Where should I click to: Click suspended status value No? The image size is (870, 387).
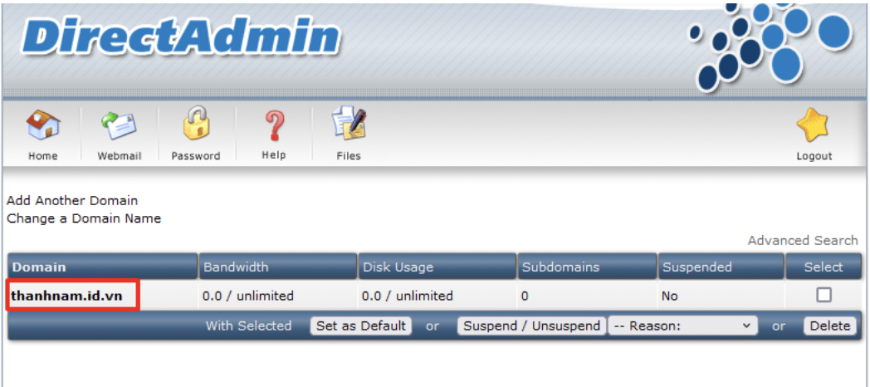click(670, 296)
